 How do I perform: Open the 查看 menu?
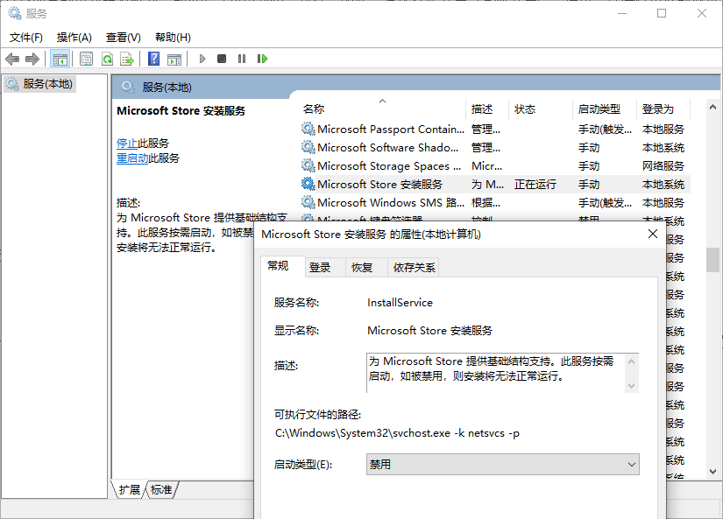[122, 38]
